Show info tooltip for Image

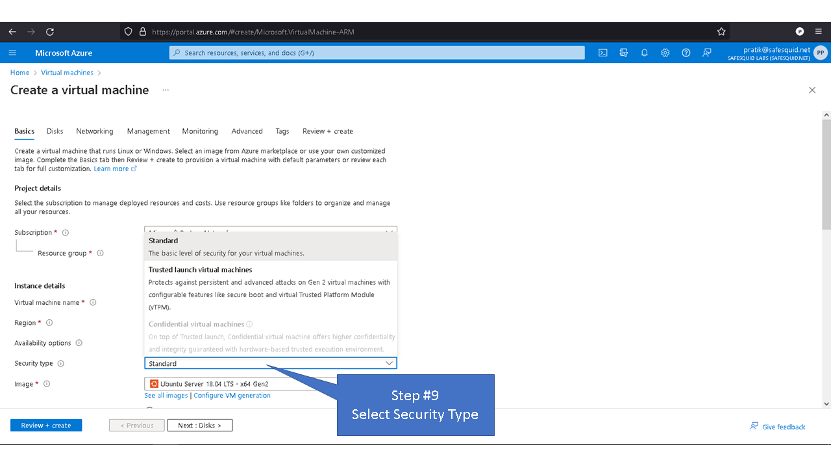[x=47, y=384]
